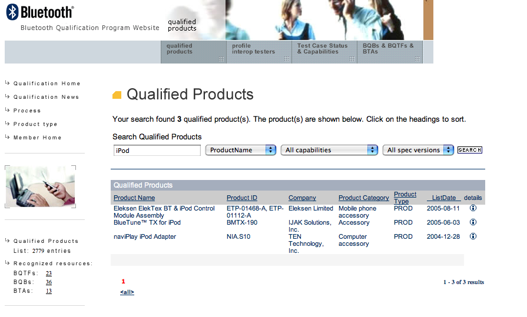Viewport: 527px width, 317px height.
Task: Open the All capabilities dropdown
Action: [x=329, y=150]
